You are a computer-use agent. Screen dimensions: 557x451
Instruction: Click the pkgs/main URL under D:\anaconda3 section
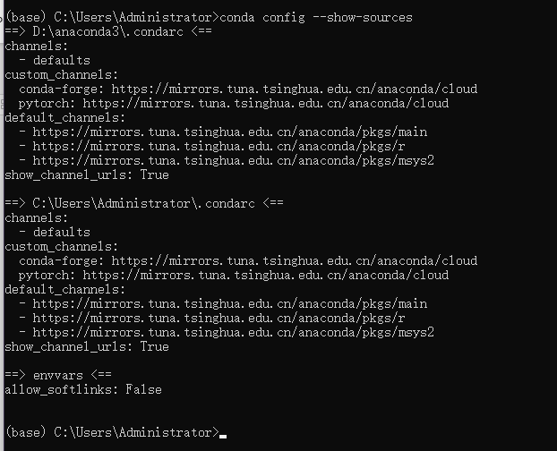(230, 132)
